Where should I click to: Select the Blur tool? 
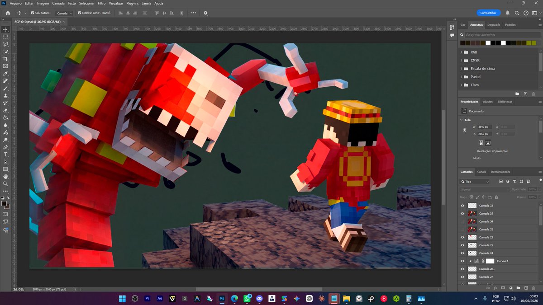5,125
